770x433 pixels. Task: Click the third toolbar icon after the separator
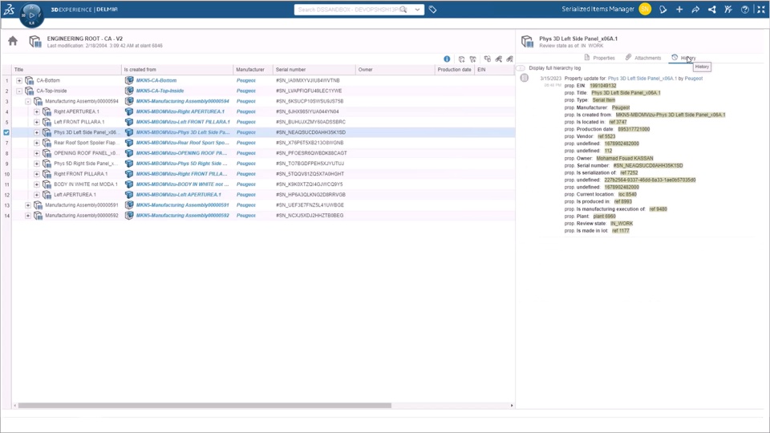[487, 59]
